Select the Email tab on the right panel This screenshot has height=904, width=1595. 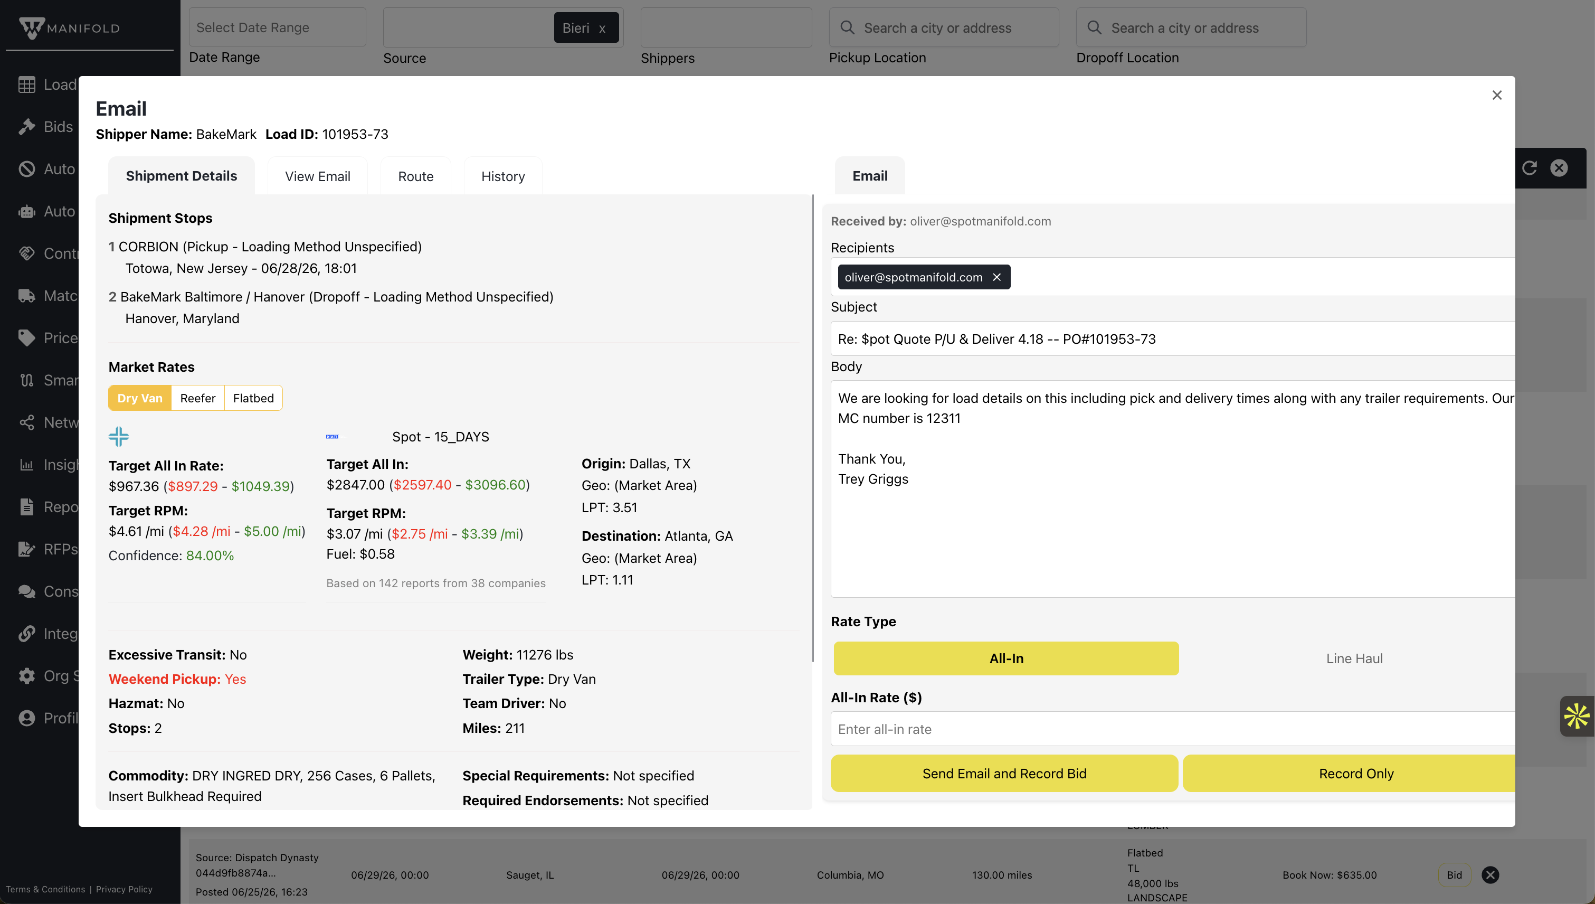[x=869, y=176]
